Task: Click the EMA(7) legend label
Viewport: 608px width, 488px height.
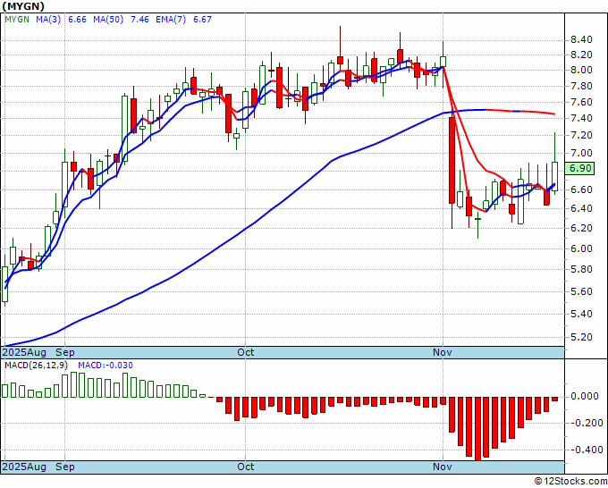Action: point(171,19)
